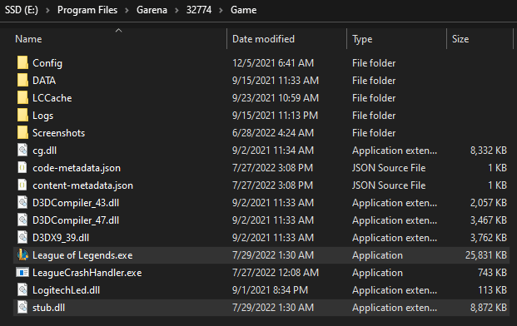Click JSON Source File type for code-metadata.json
517x326 pixels.
(x=389, y=168)
